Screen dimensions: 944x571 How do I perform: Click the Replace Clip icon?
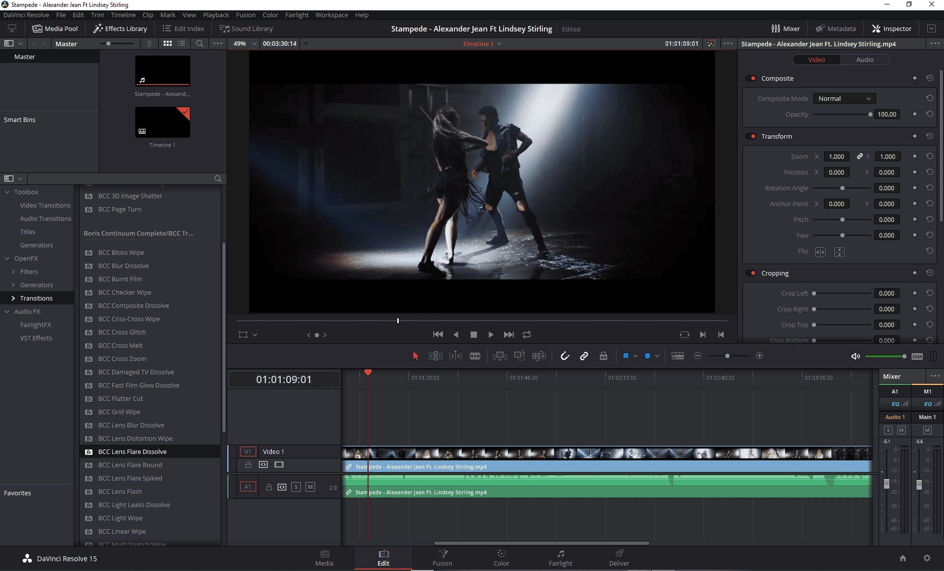pyautogui.click(x=539, y=356)
